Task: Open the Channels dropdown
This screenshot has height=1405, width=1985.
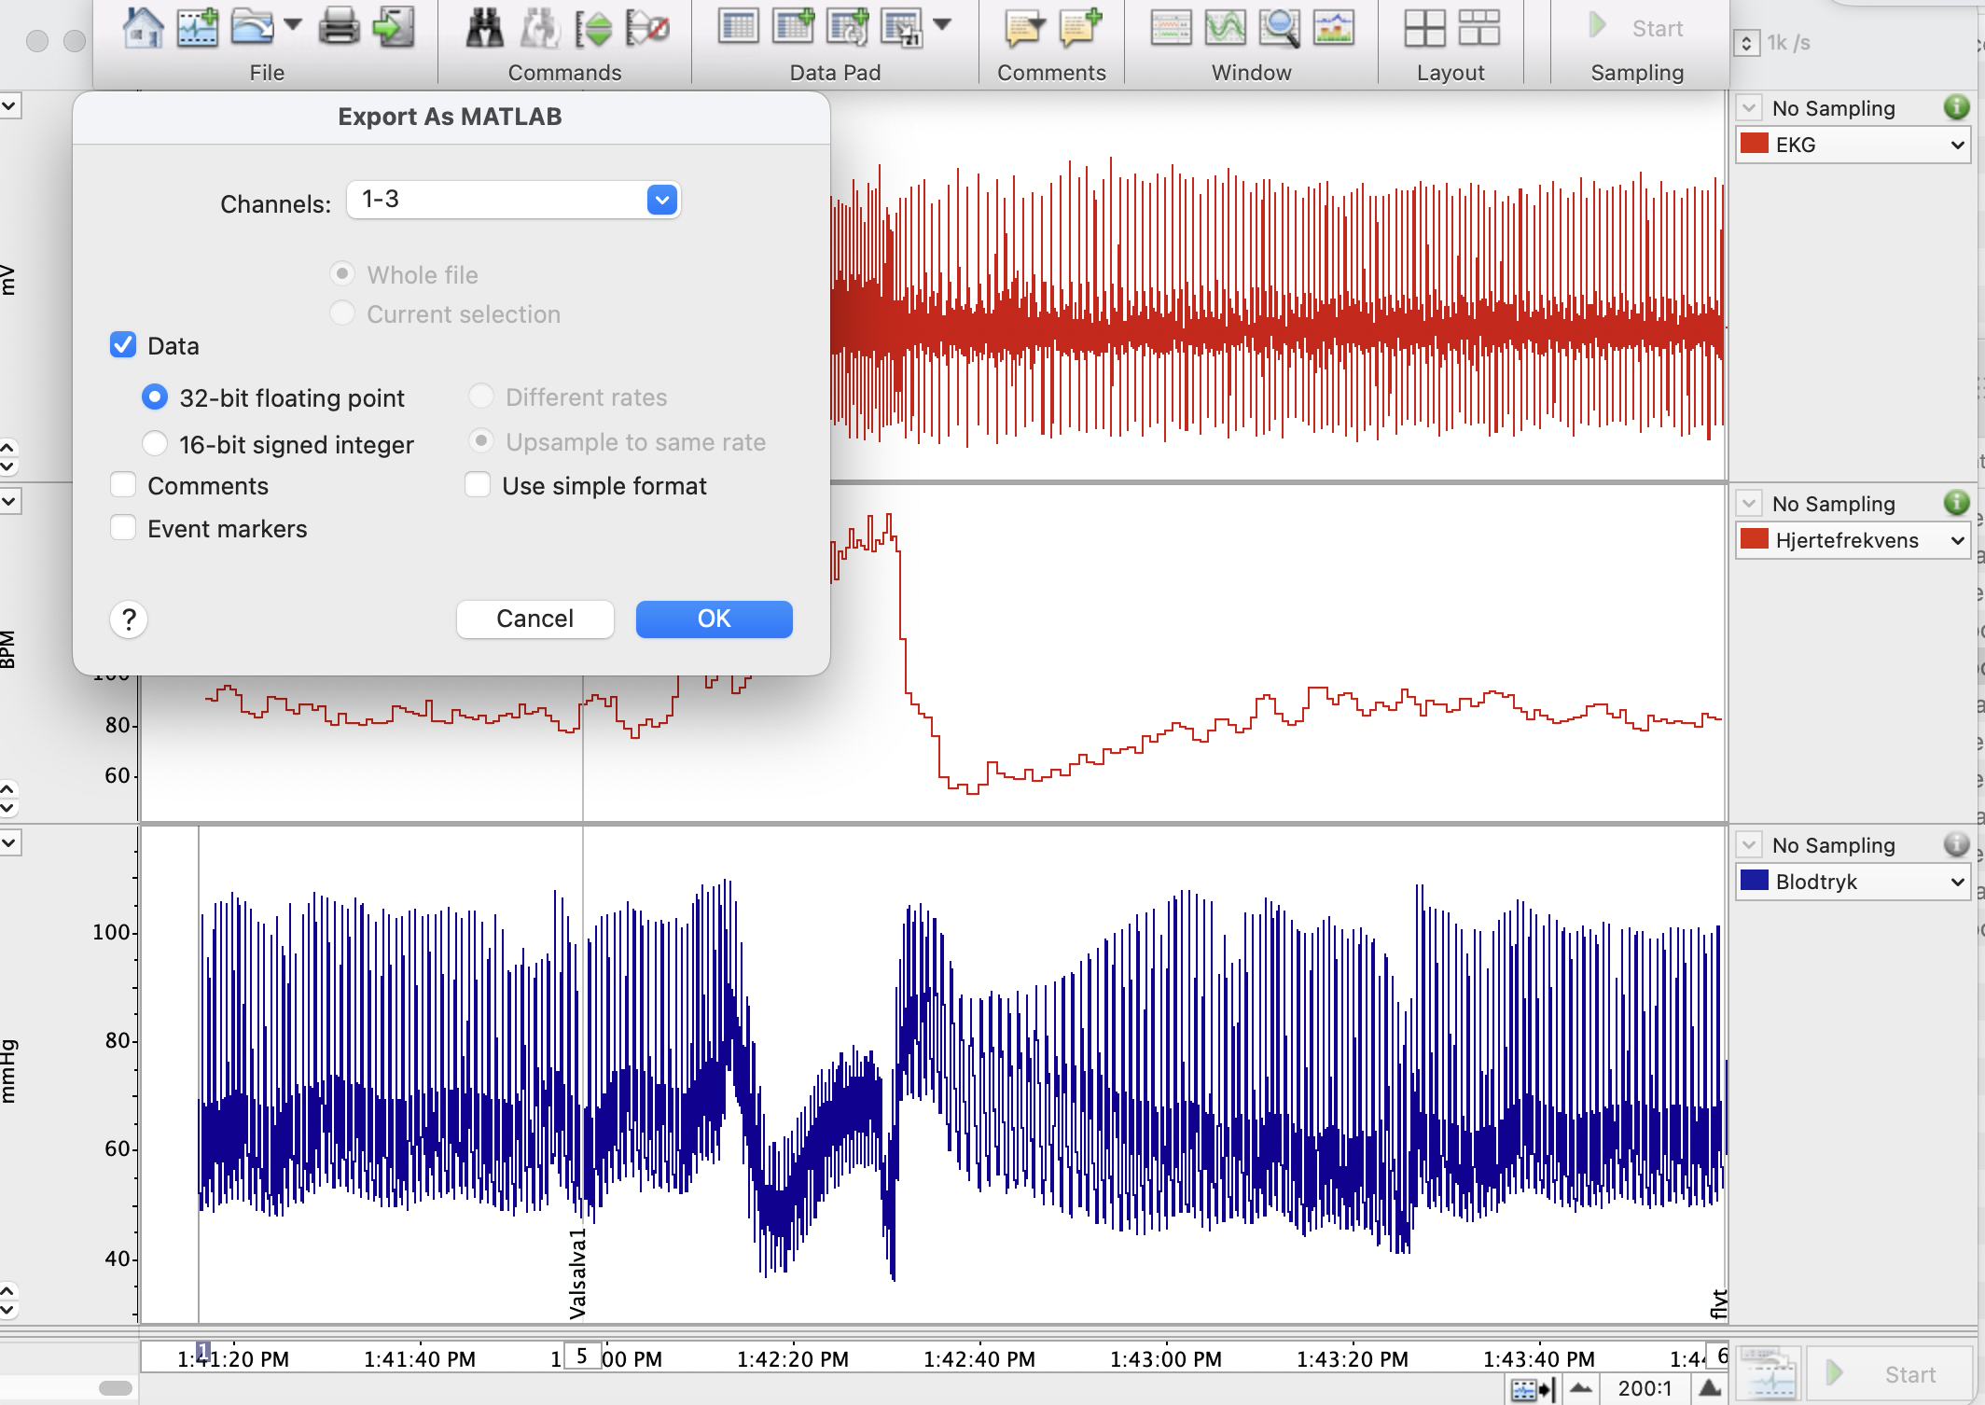Action: (661, 200)
